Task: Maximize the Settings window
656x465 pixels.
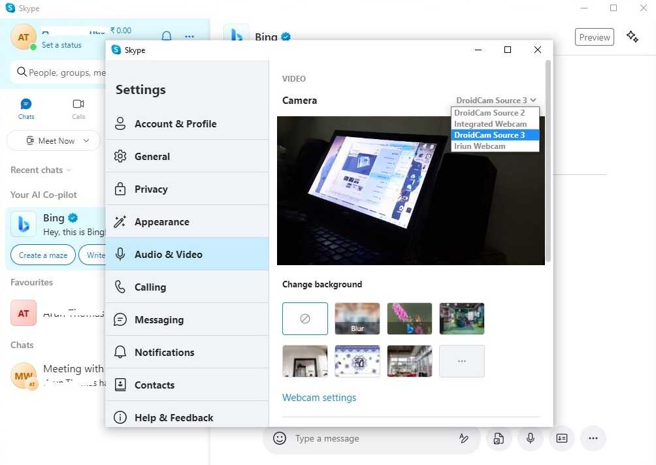Action: [x=508, y=50]
